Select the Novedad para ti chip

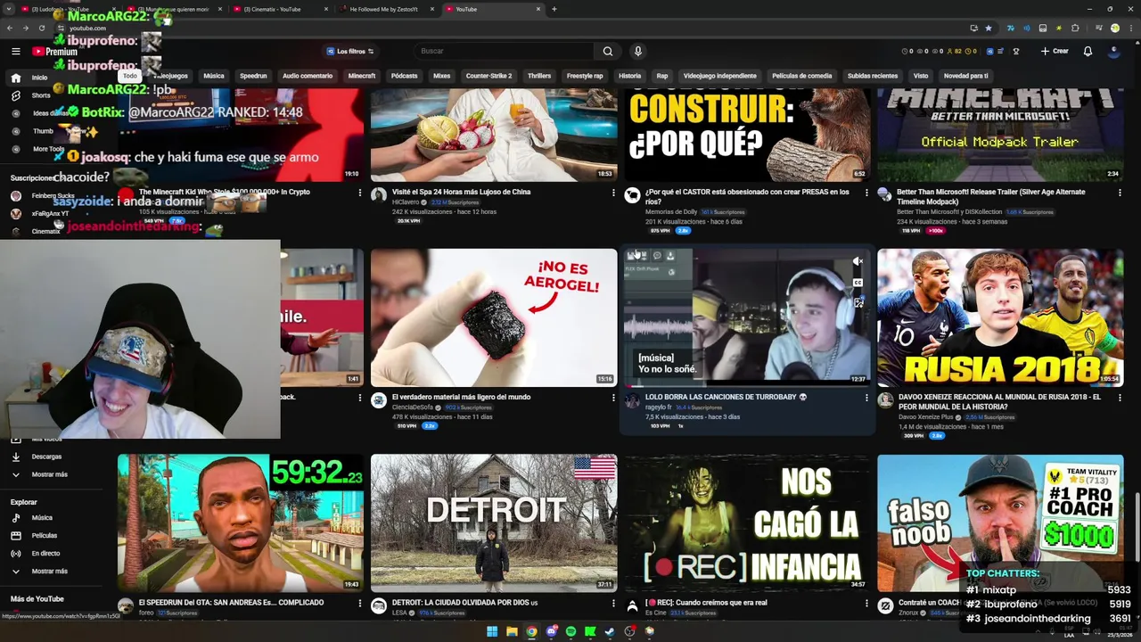click(x=965, y=76)
